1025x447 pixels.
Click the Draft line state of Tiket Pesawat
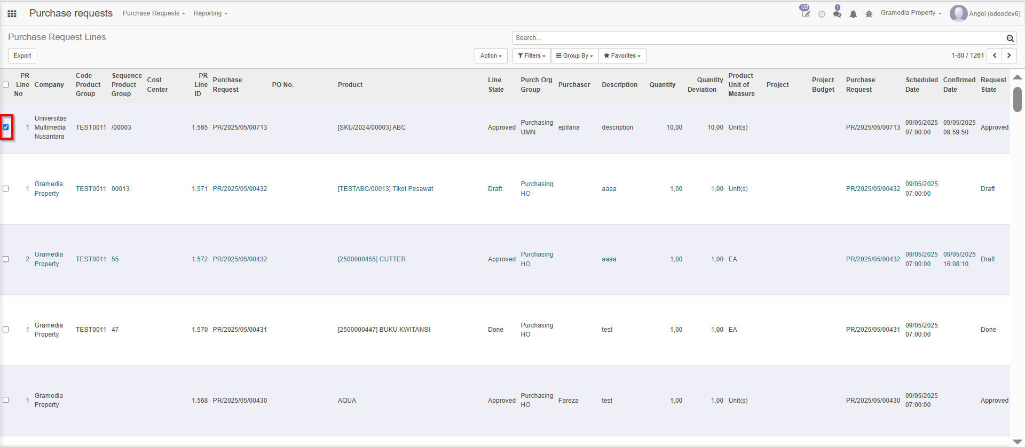tap(495, 189)
